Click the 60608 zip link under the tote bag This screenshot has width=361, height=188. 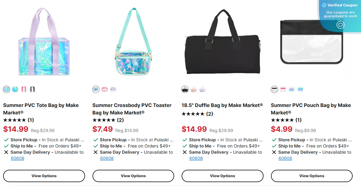(x=17, y=158)
